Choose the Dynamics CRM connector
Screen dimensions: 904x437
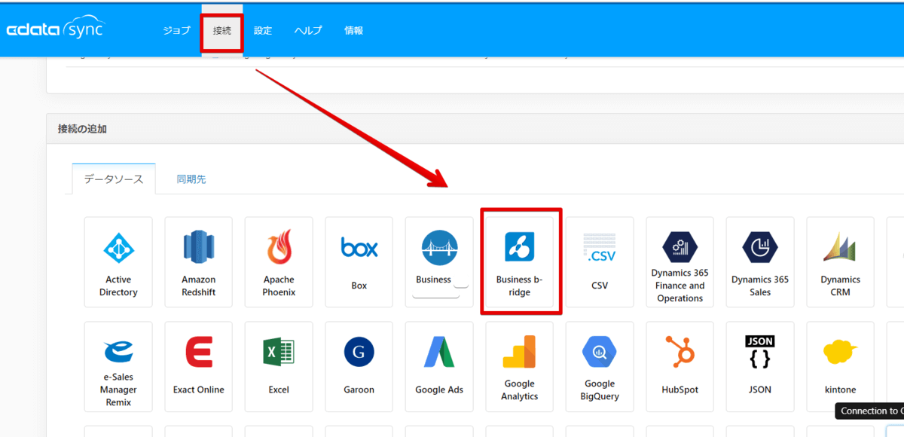tap(840, 262)
